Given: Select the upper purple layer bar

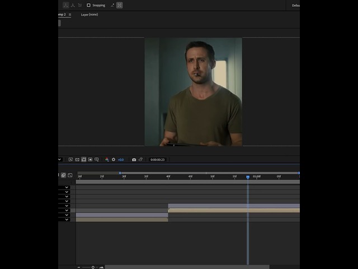Looking at the screenshot, I should point(234,206).
